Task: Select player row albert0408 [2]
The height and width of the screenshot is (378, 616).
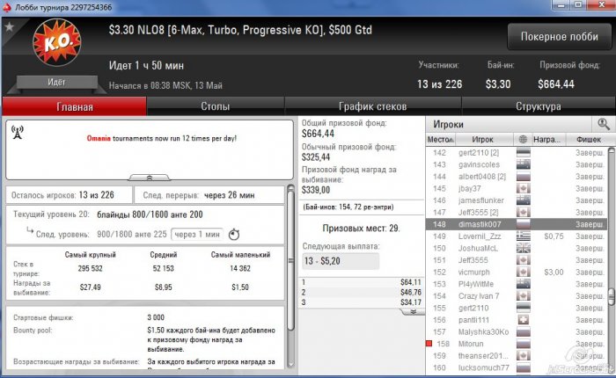Action: click(x=517, y=177)
